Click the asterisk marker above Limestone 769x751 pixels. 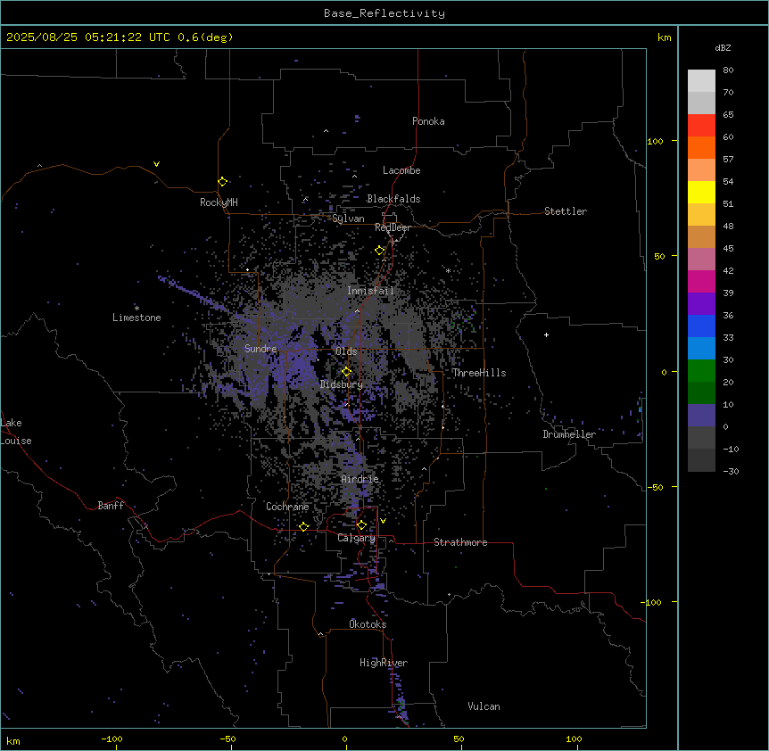(136, 309)
